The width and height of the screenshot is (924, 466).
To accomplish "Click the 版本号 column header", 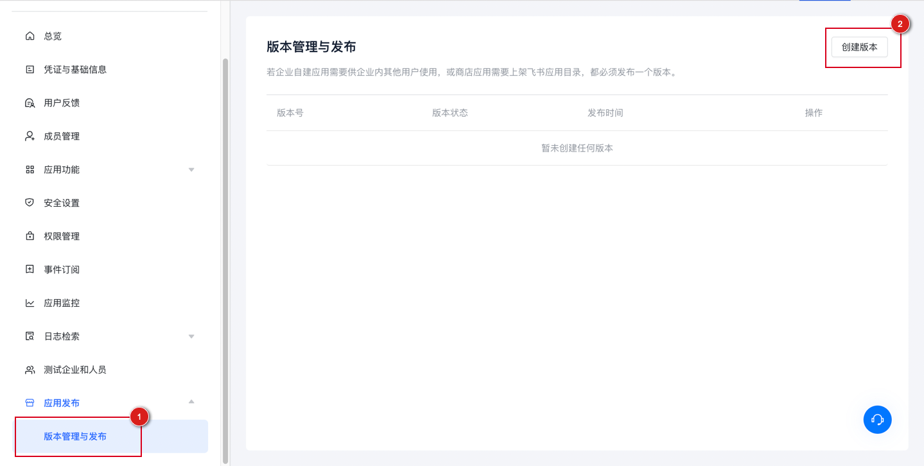I will coord(290,112).
